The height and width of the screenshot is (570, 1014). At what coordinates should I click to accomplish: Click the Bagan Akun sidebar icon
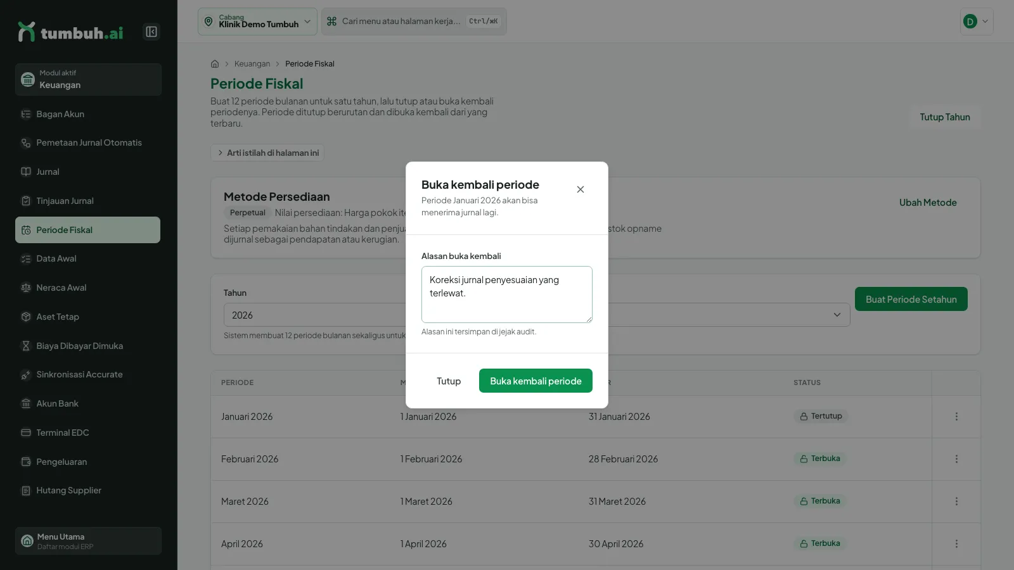(26, 114)
